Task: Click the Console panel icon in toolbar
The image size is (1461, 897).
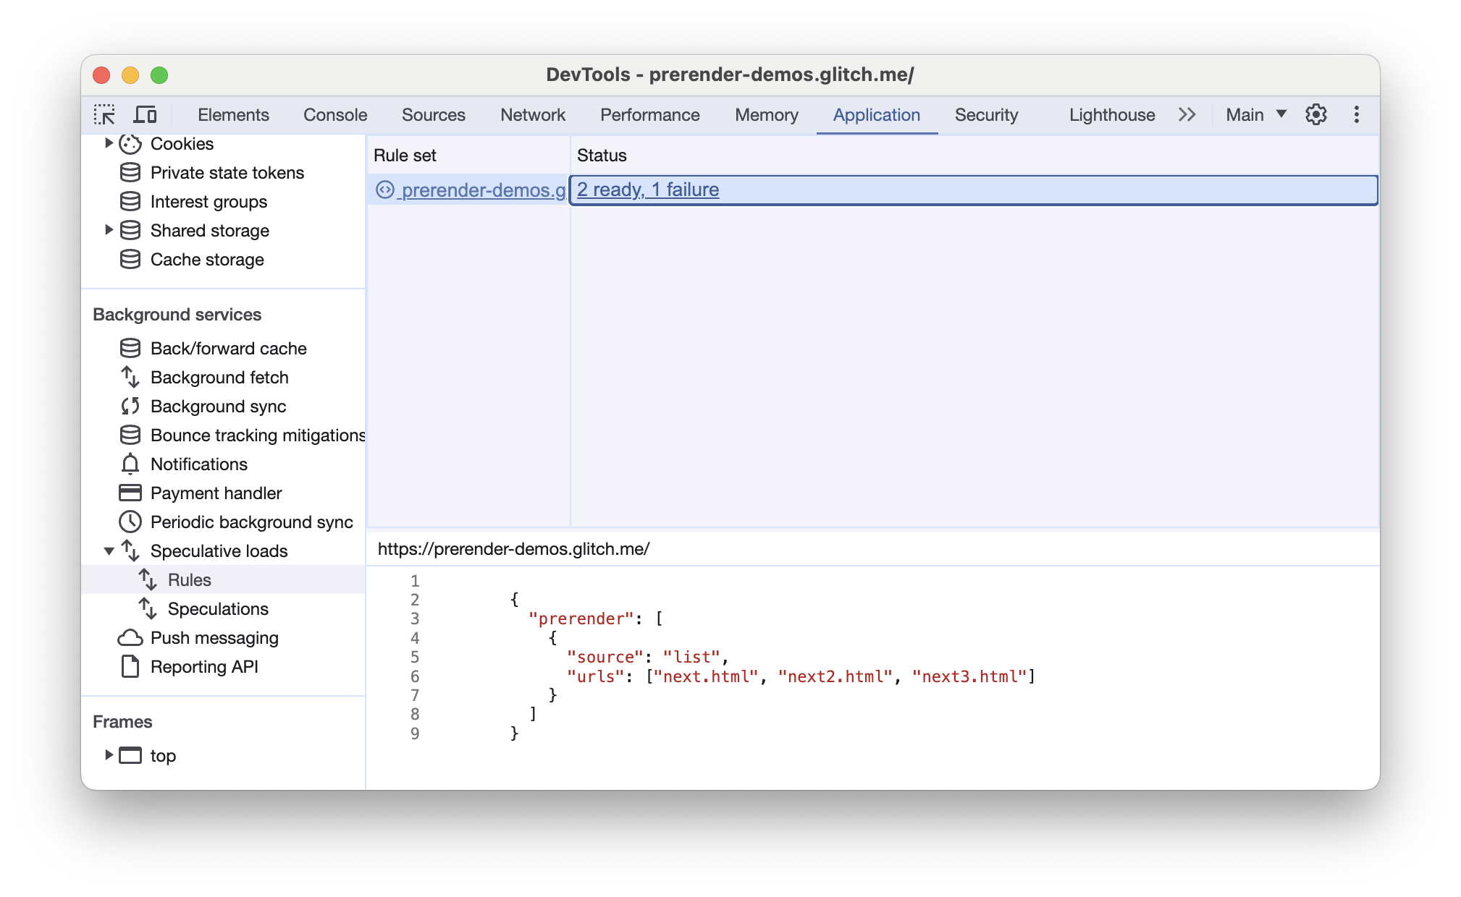Action: tap(335, 114)
